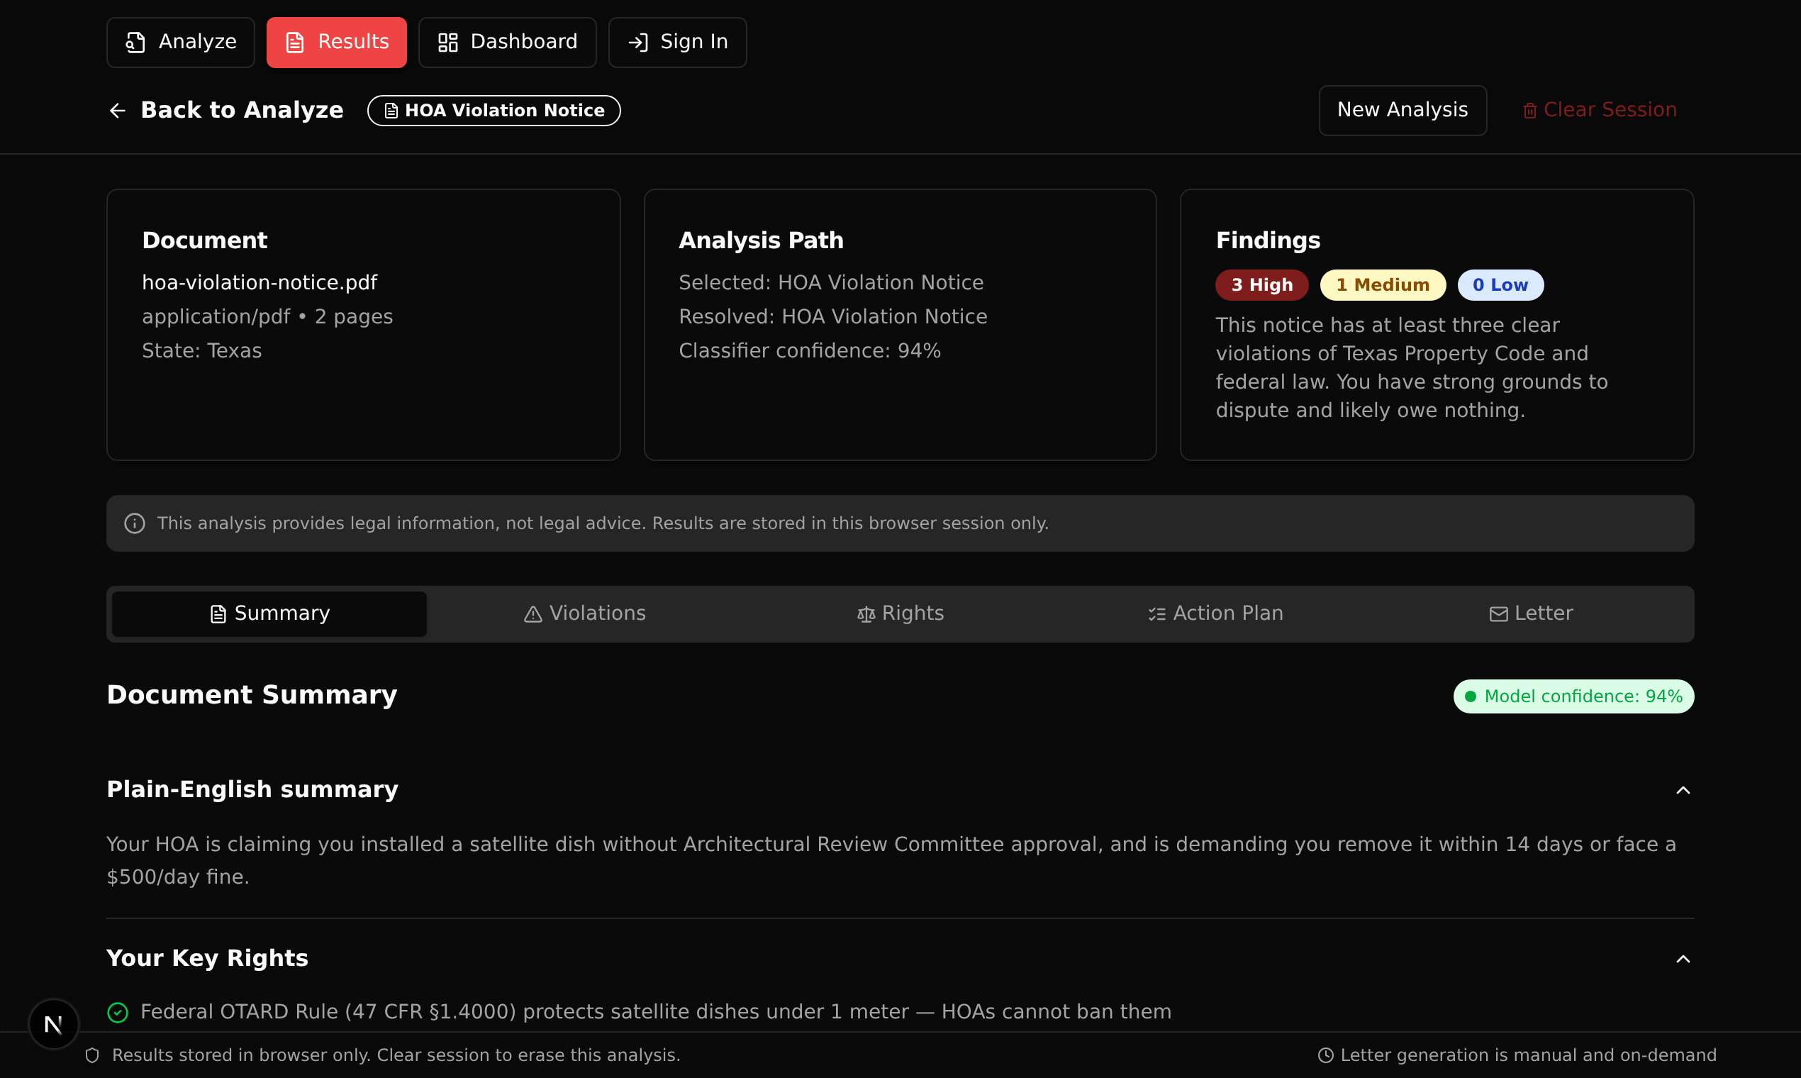Click the info icon in disclaimer banner
The width and height of the screenshot is (1801, 1078).
point(134,523)
